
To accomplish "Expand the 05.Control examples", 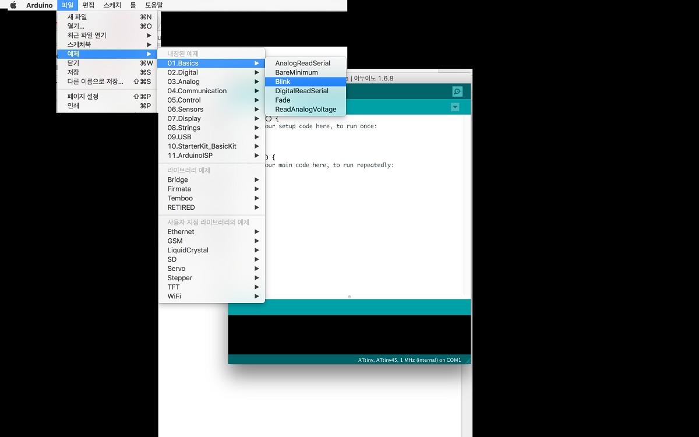I will 211,100.
